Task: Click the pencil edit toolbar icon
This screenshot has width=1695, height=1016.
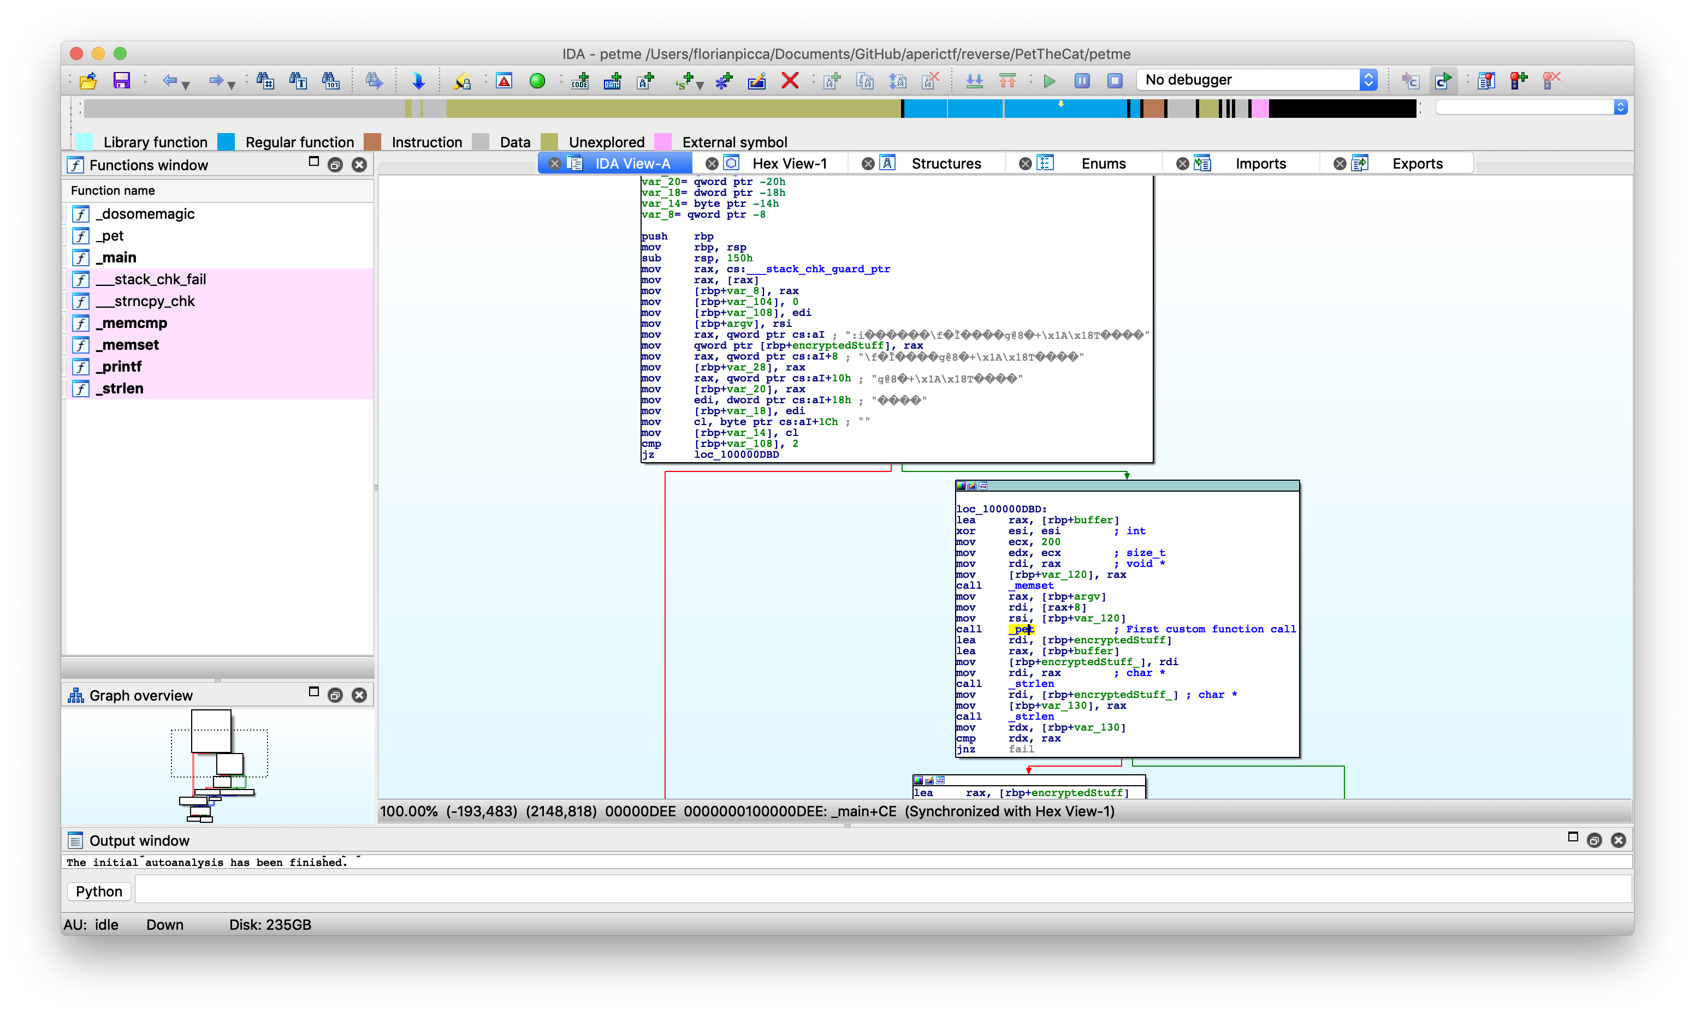Action: click(x=756, y=81)
